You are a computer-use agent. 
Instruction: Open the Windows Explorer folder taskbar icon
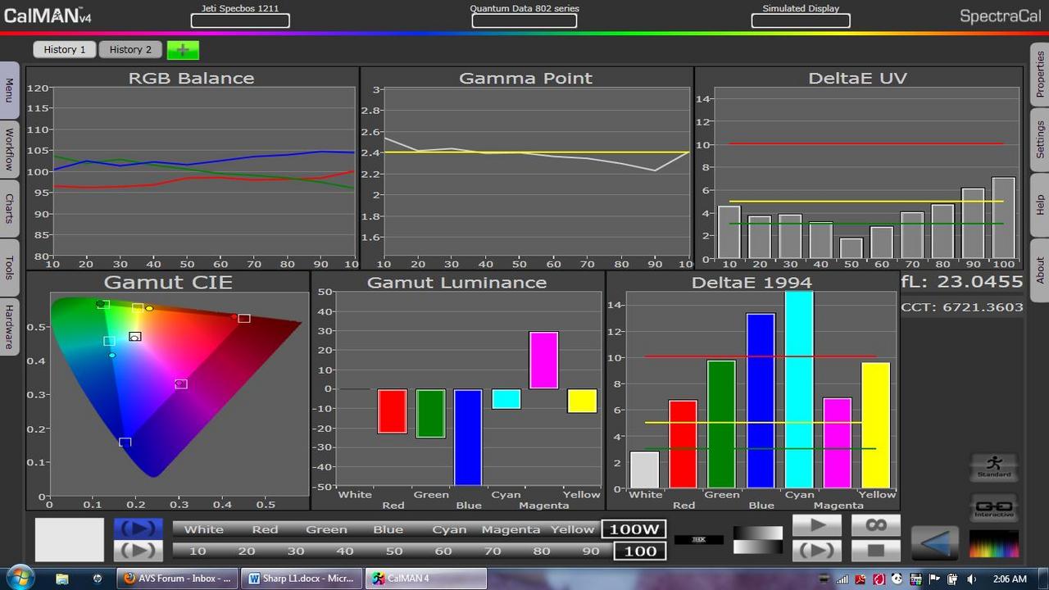pyautogui.click(x=62, y=579)
